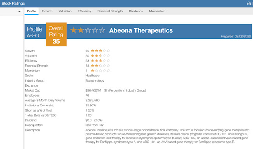Go to the Efficiency tab
The height and width of the screenshot is (149, 253).
(84, 11)
